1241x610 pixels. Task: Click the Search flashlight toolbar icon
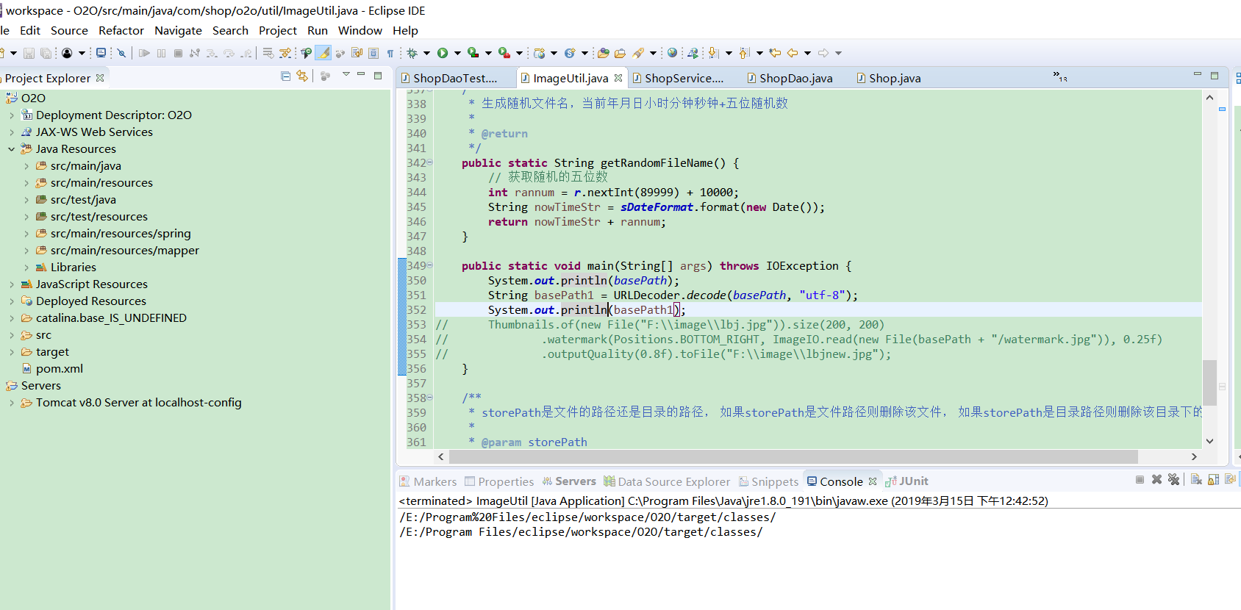638,53
